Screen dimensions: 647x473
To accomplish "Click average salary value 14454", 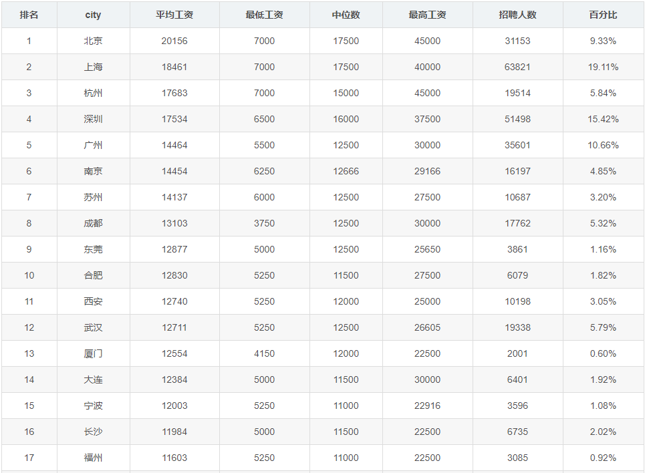I will (174, 171).
